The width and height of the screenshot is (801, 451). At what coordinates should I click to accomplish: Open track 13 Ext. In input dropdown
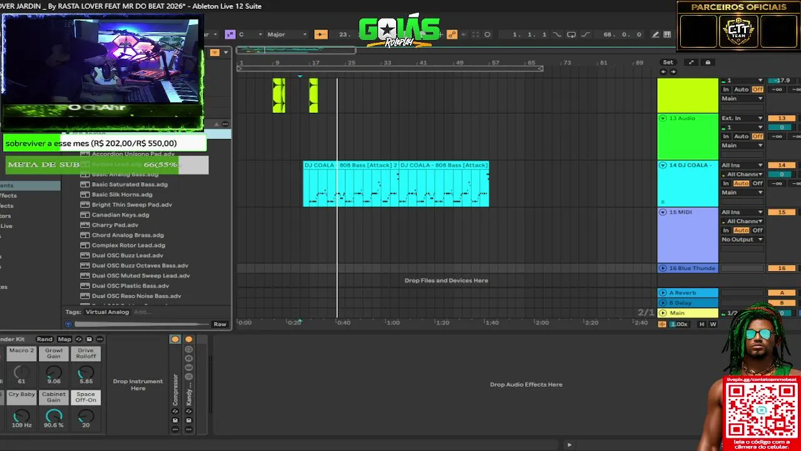(x=742, y=118)
